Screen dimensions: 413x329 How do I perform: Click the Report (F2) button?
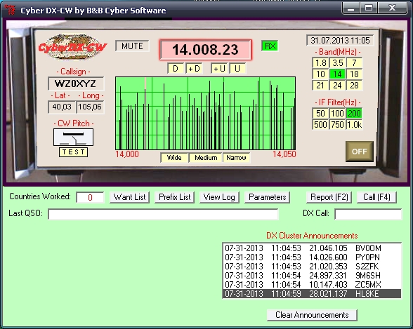329,197
